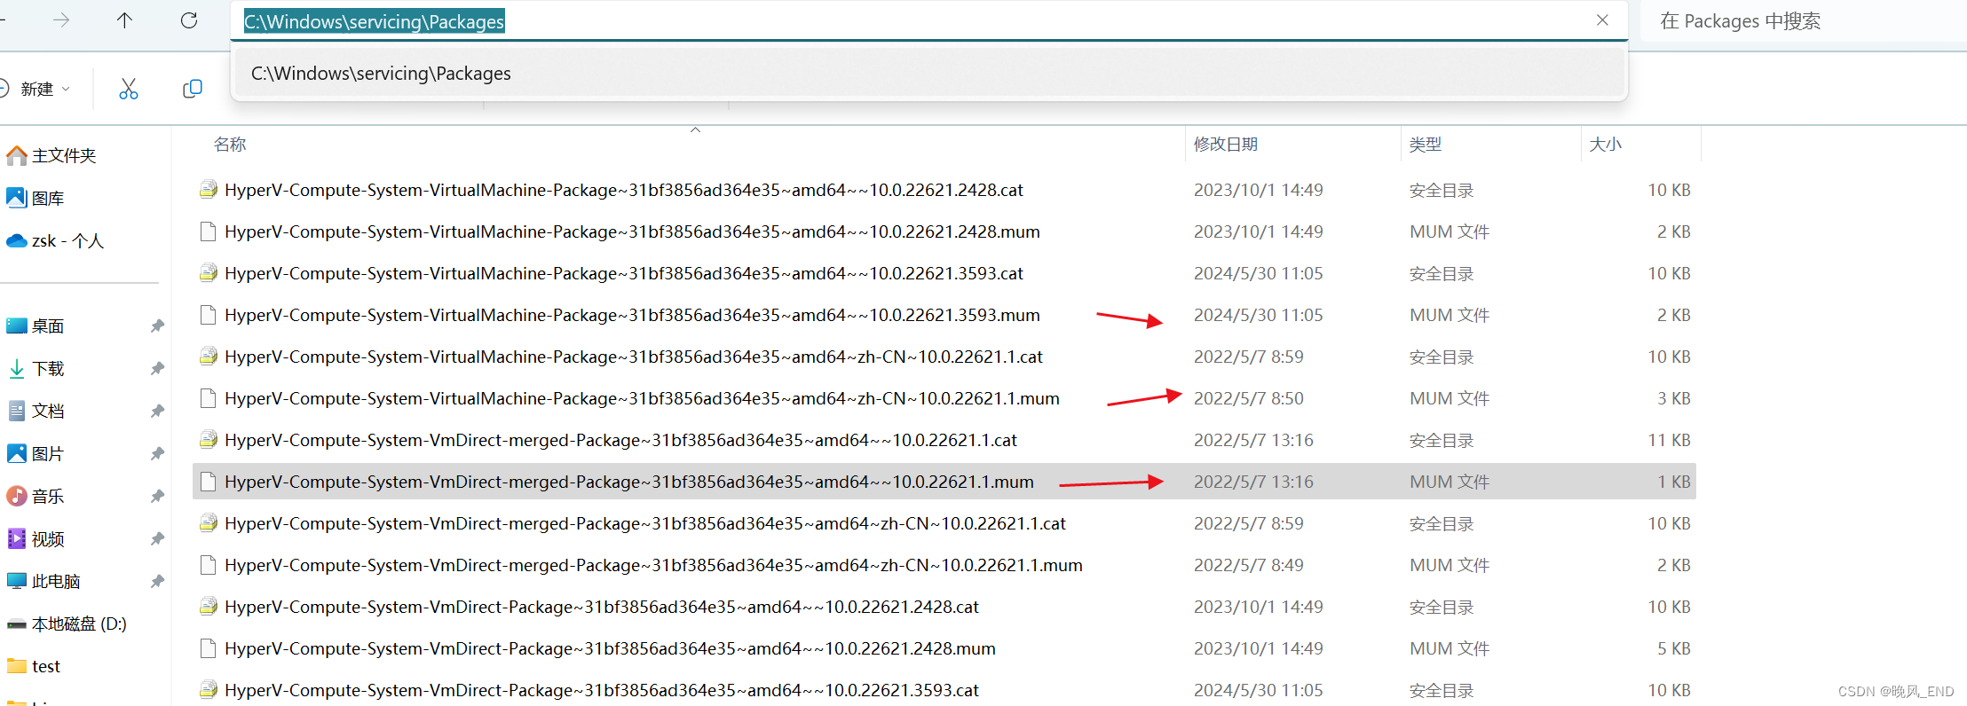This screenshot has width=1967, height=706.
Task: Select VmDirect-Package 10.0.22621.2428.mum file
Action: pos(944,648)
